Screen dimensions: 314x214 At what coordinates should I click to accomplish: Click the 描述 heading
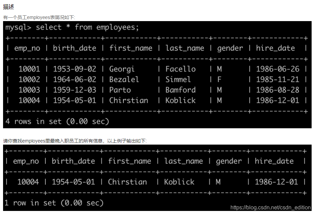pyautogui.click(x=9, y=7)
